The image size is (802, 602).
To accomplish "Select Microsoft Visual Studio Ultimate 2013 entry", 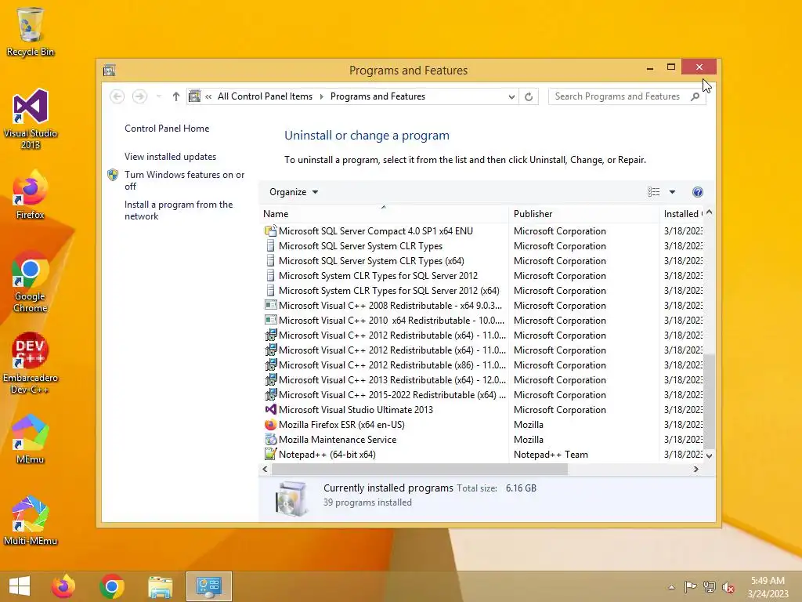I will (x=482, y=409).
